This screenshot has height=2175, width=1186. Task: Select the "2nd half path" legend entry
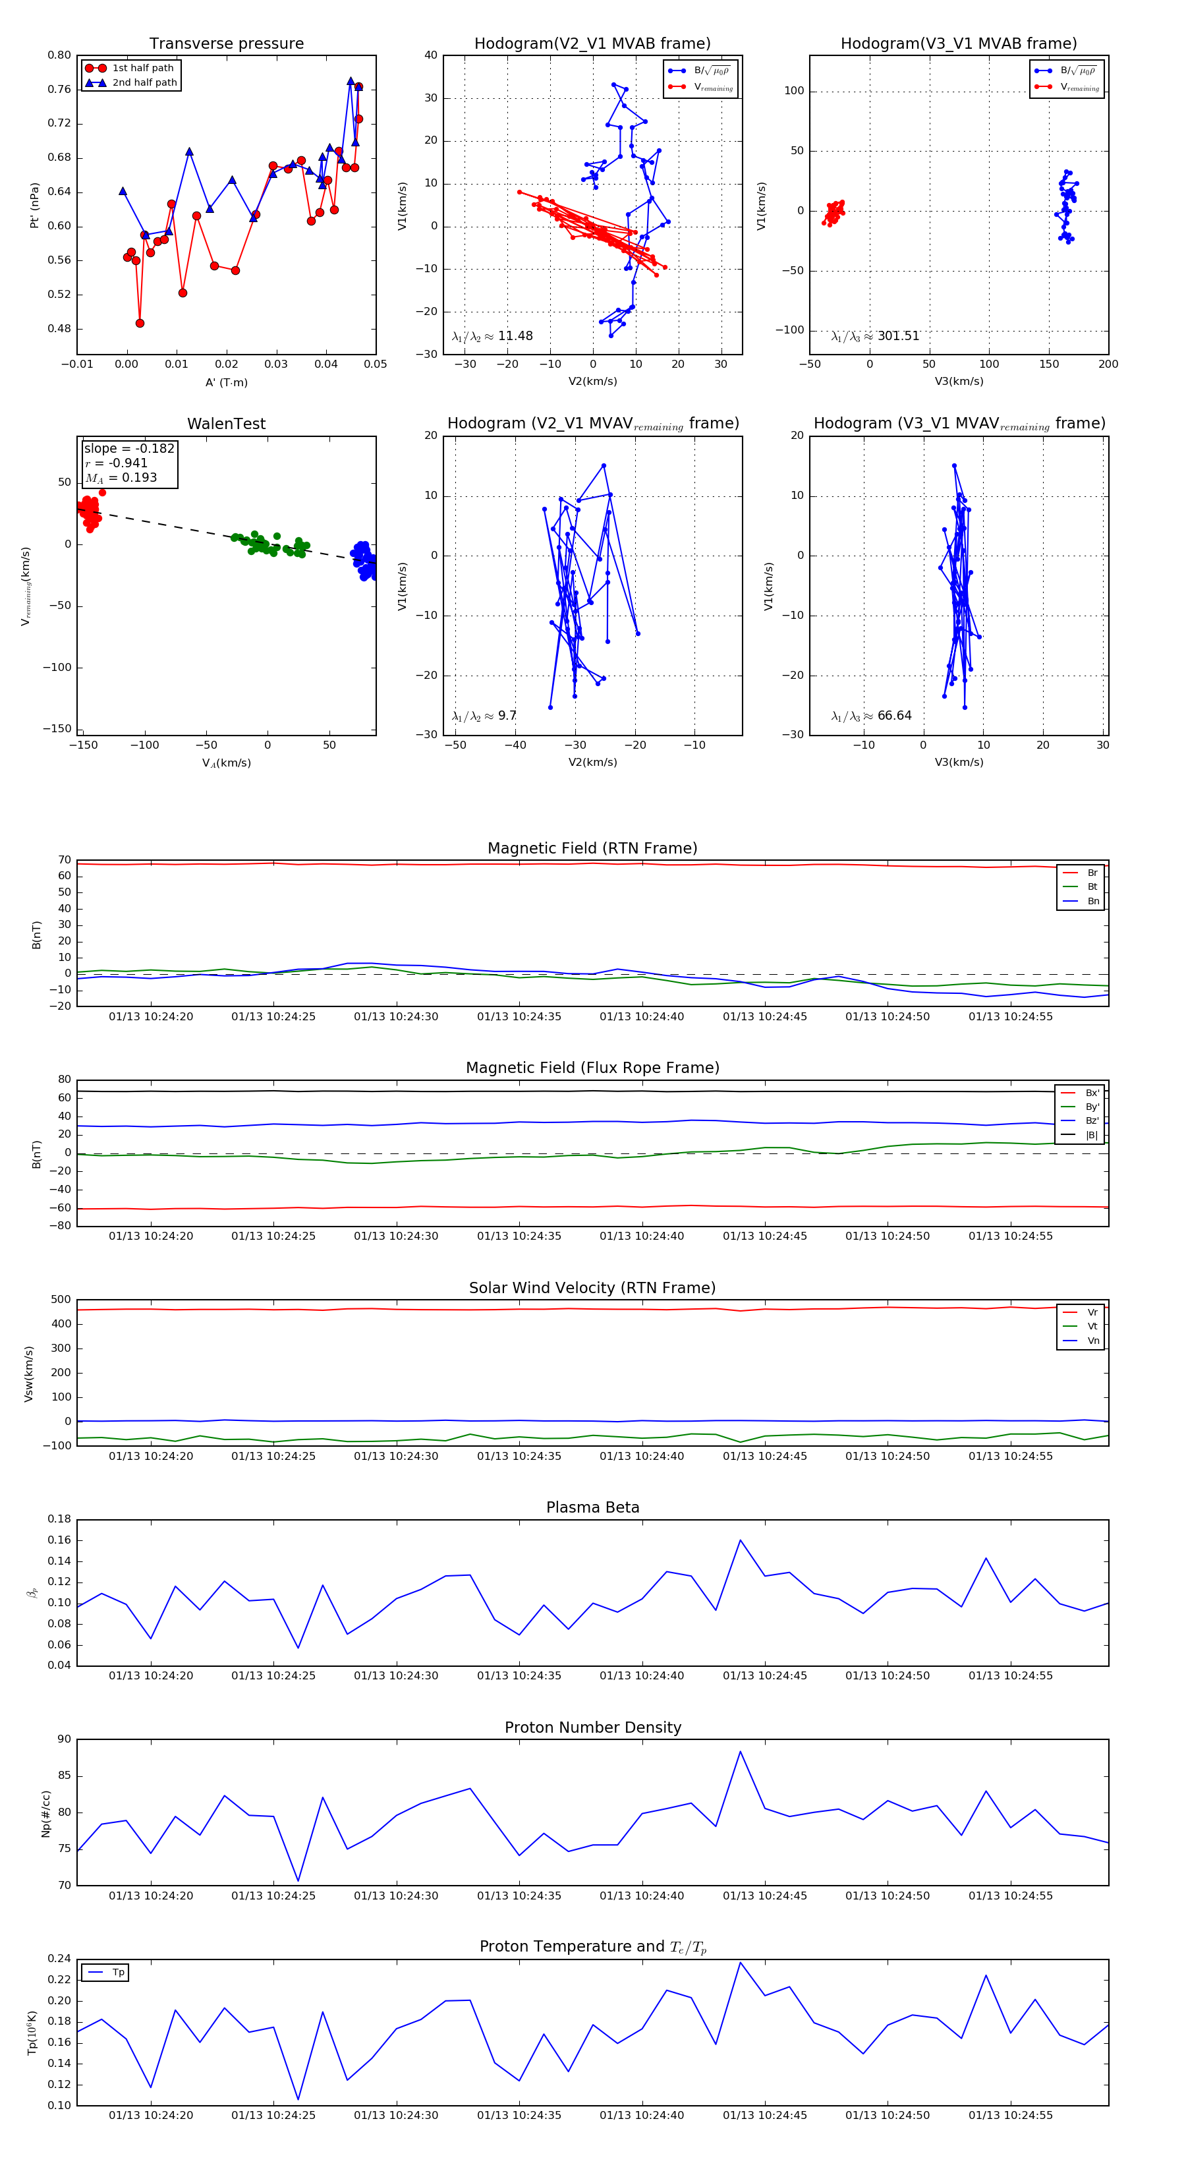click(130, 83)
